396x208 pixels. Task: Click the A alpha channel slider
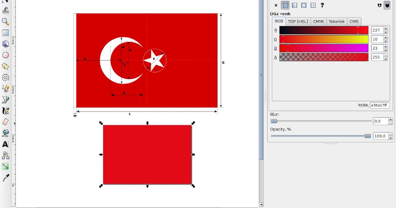tap(324, 57)
